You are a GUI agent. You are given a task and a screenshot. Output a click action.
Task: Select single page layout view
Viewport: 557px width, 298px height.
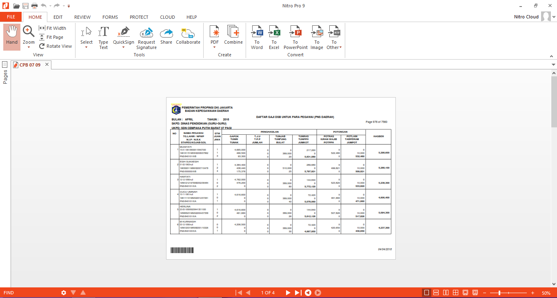click(x=426, y=293)
